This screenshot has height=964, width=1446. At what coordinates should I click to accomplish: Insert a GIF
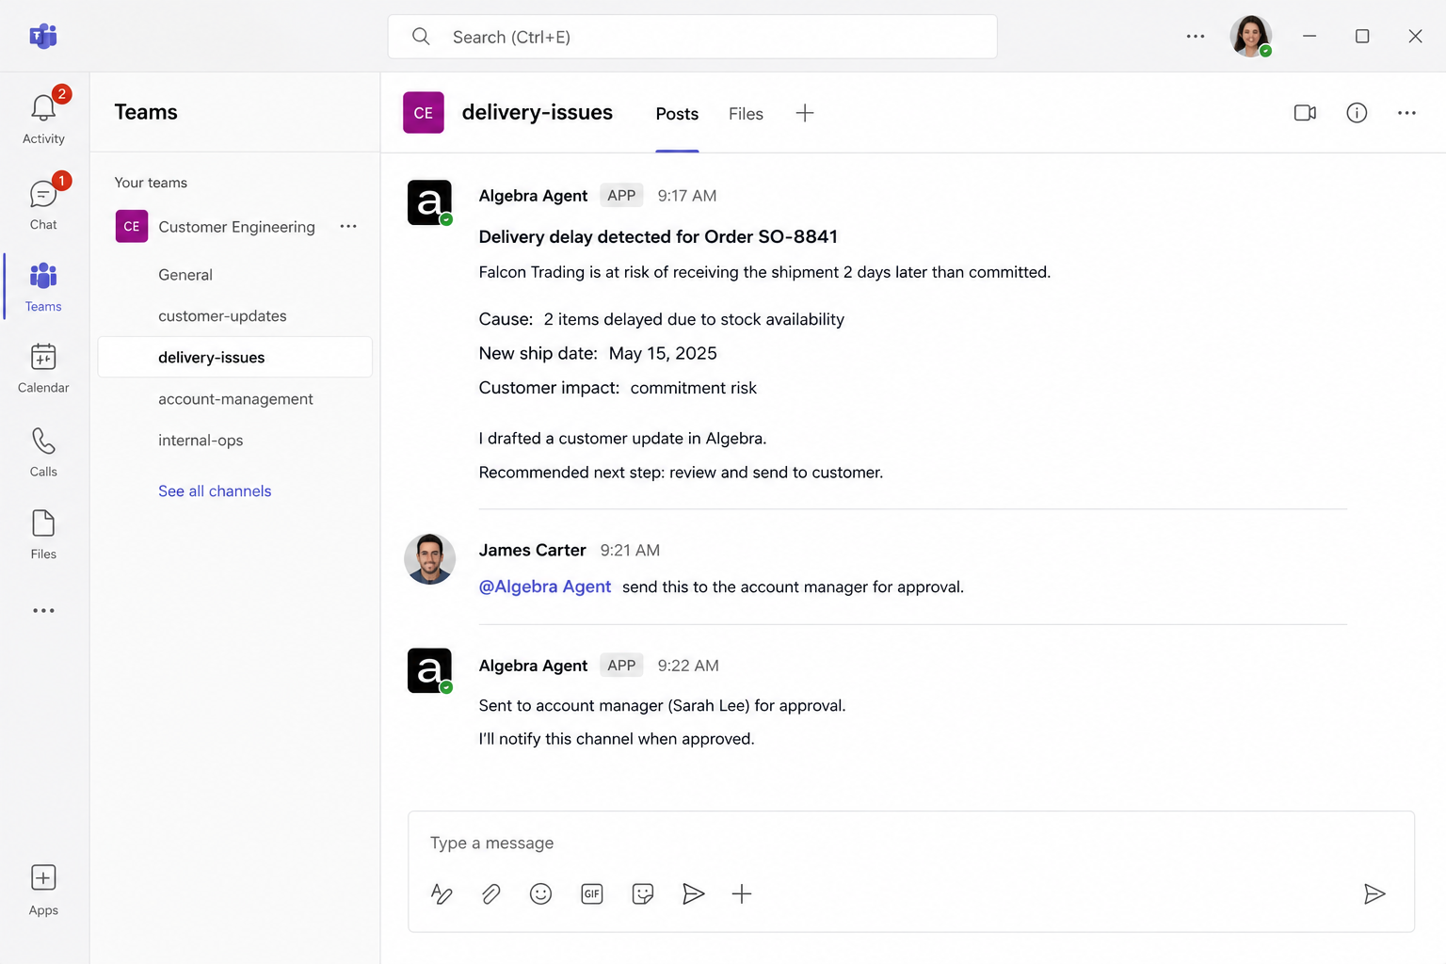pos(592,893)
